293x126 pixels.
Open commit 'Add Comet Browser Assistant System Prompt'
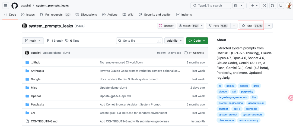130,104
